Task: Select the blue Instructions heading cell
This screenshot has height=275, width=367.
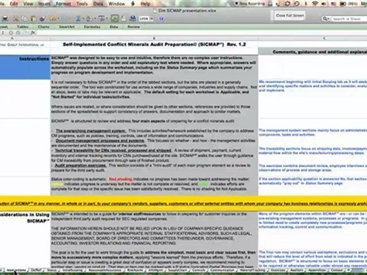Action: [25, 67]
